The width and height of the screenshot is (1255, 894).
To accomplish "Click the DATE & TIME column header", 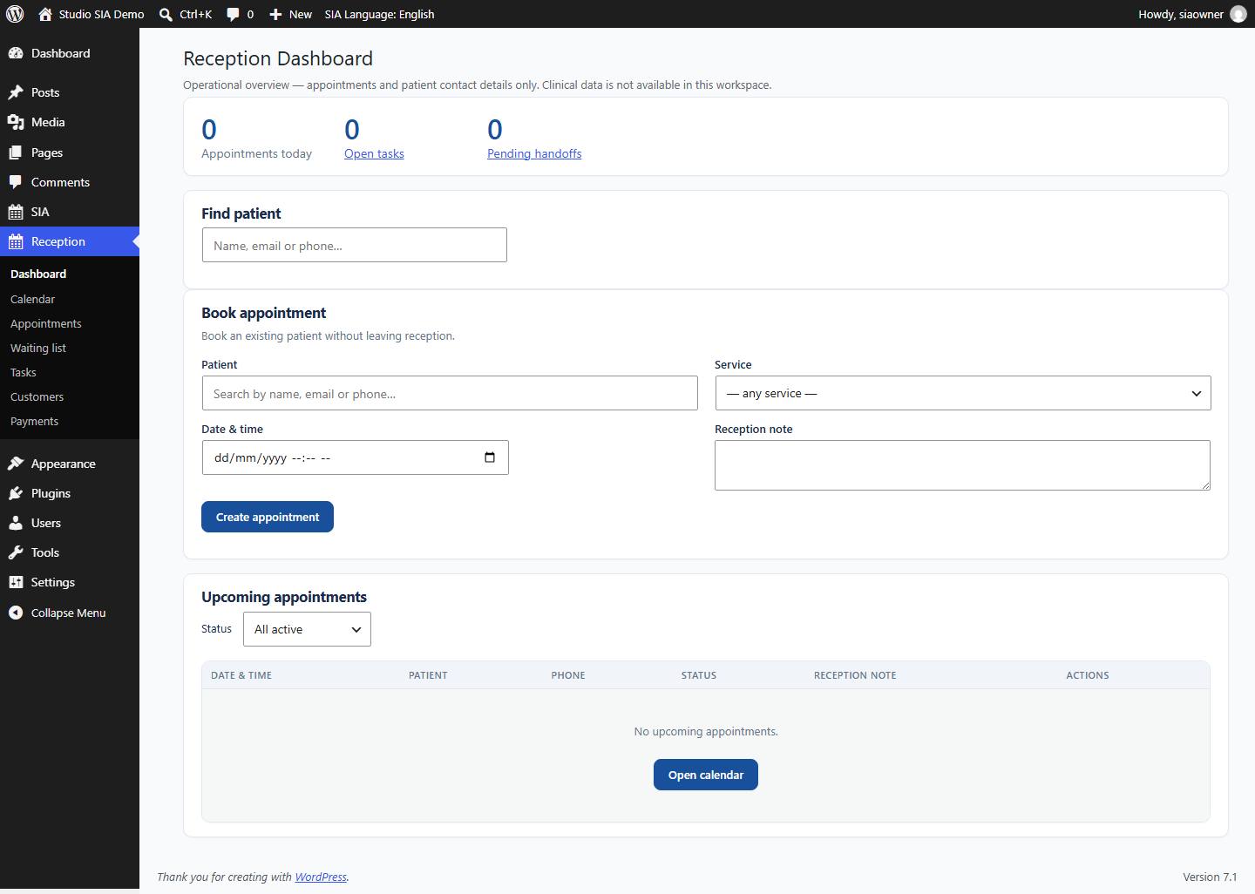I will pyautogui.click(x=241, y=675).
